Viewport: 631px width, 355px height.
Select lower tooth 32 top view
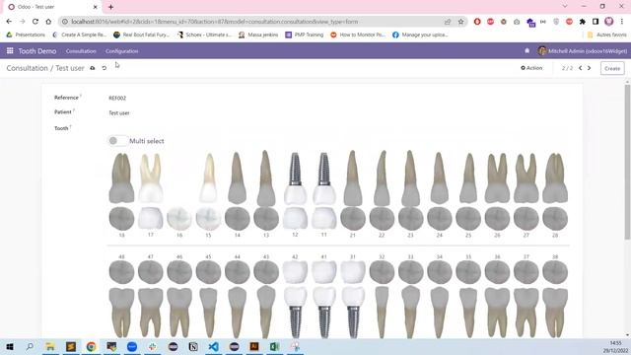point(382,272)
